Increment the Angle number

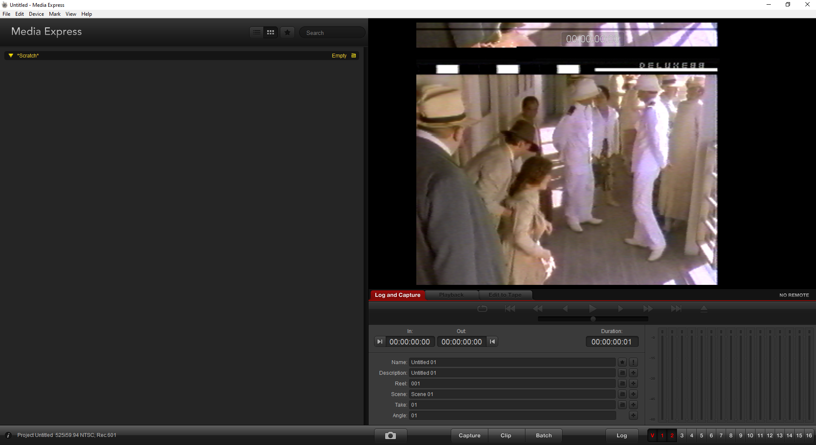(x=634, y=416)
